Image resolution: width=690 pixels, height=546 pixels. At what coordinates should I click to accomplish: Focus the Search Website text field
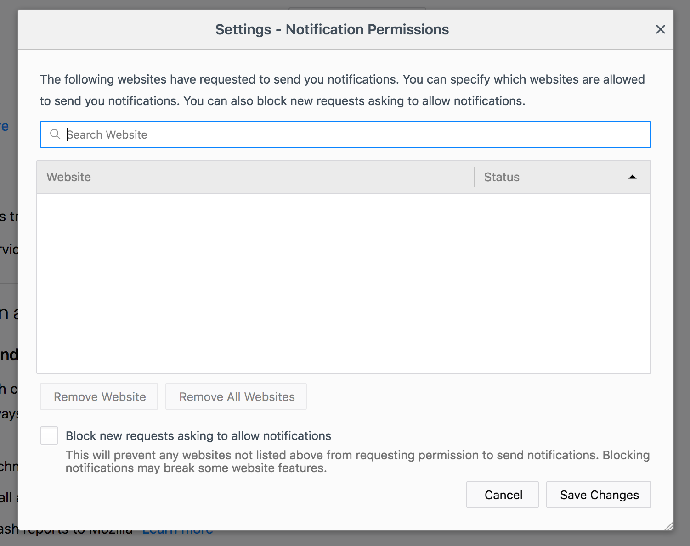tap(354, 134)
